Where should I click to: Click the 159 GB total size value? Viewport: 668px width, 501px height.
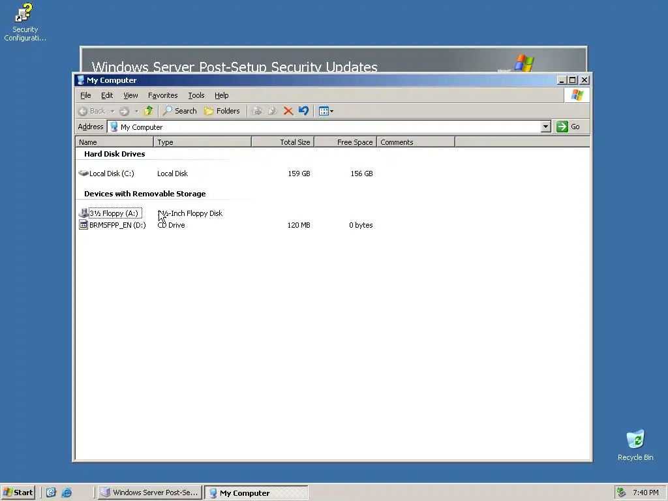pyautogui.click(x=299, y=174)
